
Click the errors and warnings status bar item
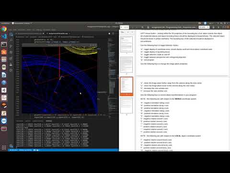point(36,150)
